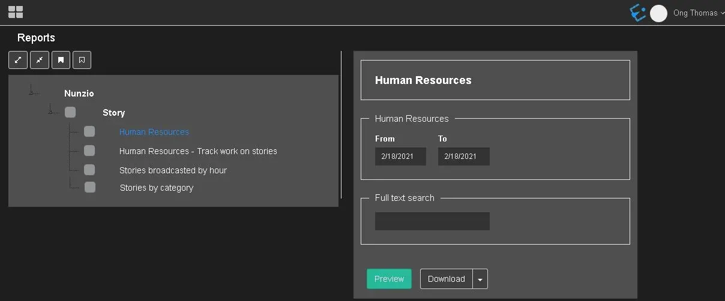Click the Download button
Viewport: 725px width, 301px height.
click(x=446, y=279)
